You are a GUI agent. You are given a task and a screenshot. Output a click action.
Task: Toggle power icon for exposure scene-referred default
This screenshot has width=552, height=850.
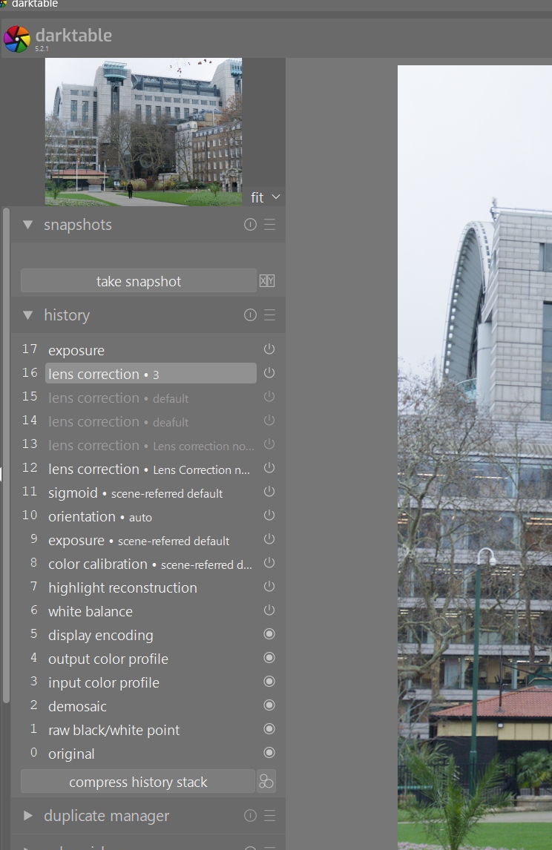tap(269, 539)
